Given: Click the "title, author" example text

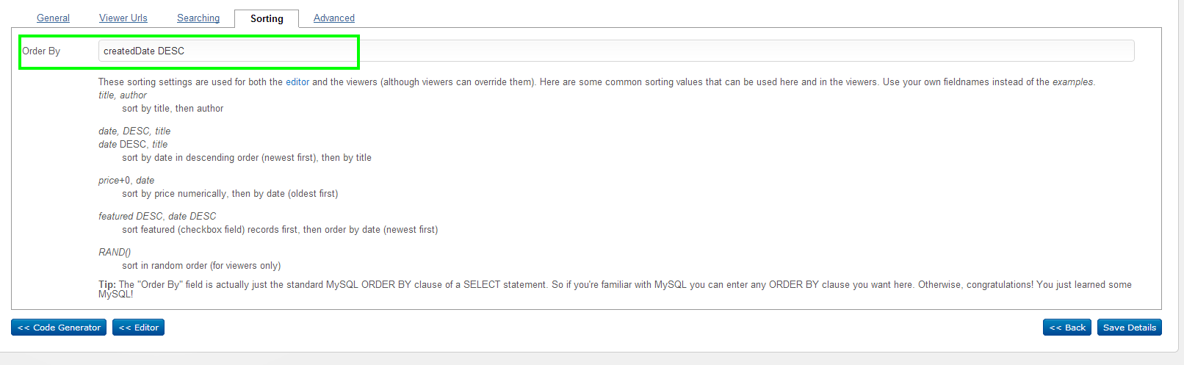Looking at the screenshot, I should point(123,95).
